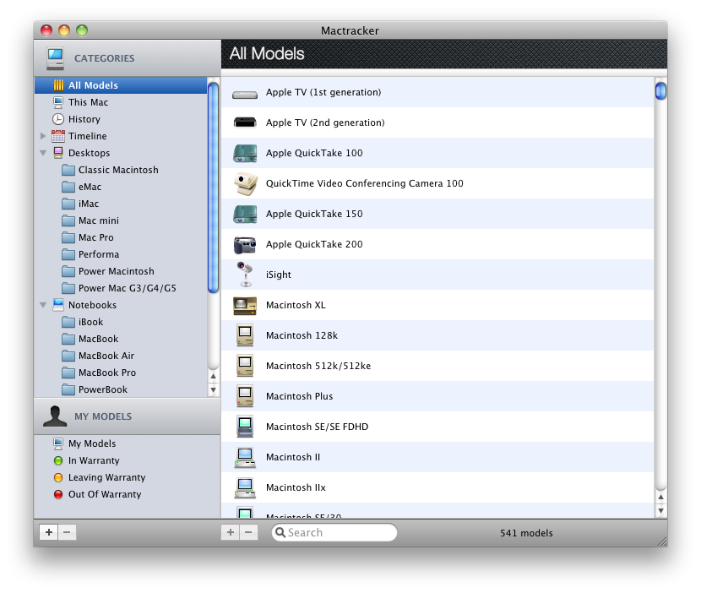Expand the Timeline disclosure triangle
This screenshot has width=701, height=593.
(43, 136)
